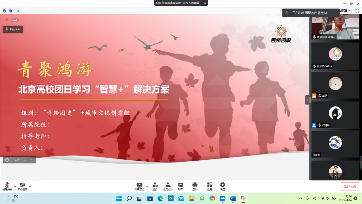
Task: Open the shared-screen banner menu icon
Action: pos(205,3)
